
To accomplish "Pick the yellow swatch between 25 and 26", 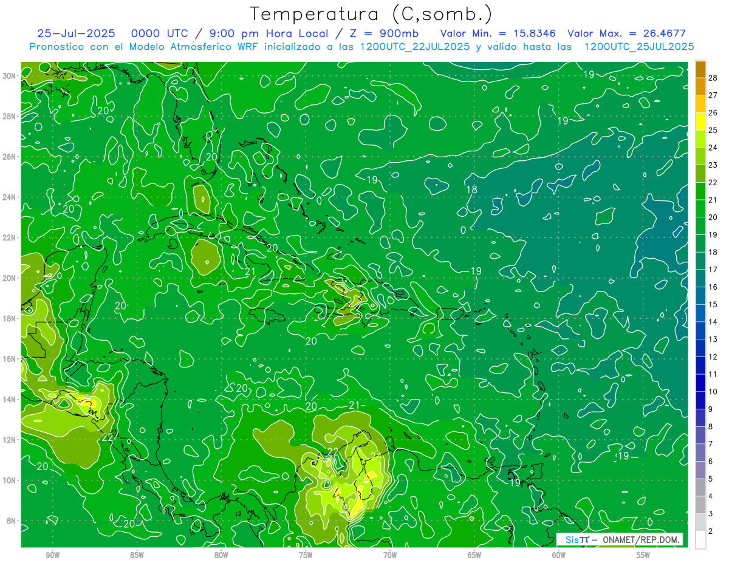I will pyautogui.click(x=700, y=121).
